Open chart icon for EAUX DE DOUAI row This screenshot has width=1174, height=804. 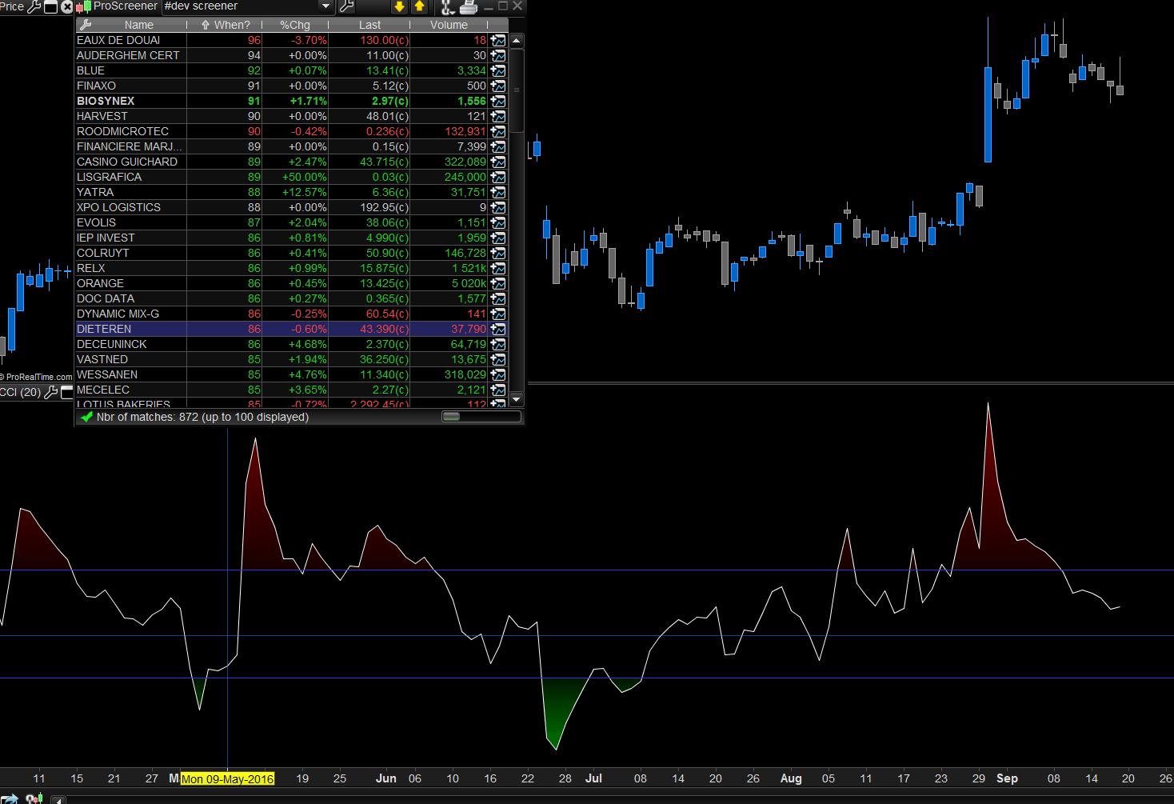click(x=498, y=40)
